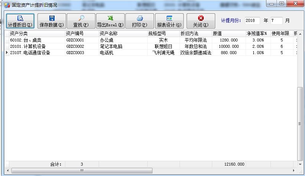305x176 pixels.
Task: Click the 合计 count value 3
Action: click(82, 164)
